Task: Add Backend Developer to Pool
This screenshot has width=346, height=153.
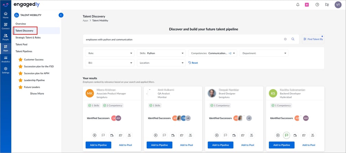Action: [309, 145]
